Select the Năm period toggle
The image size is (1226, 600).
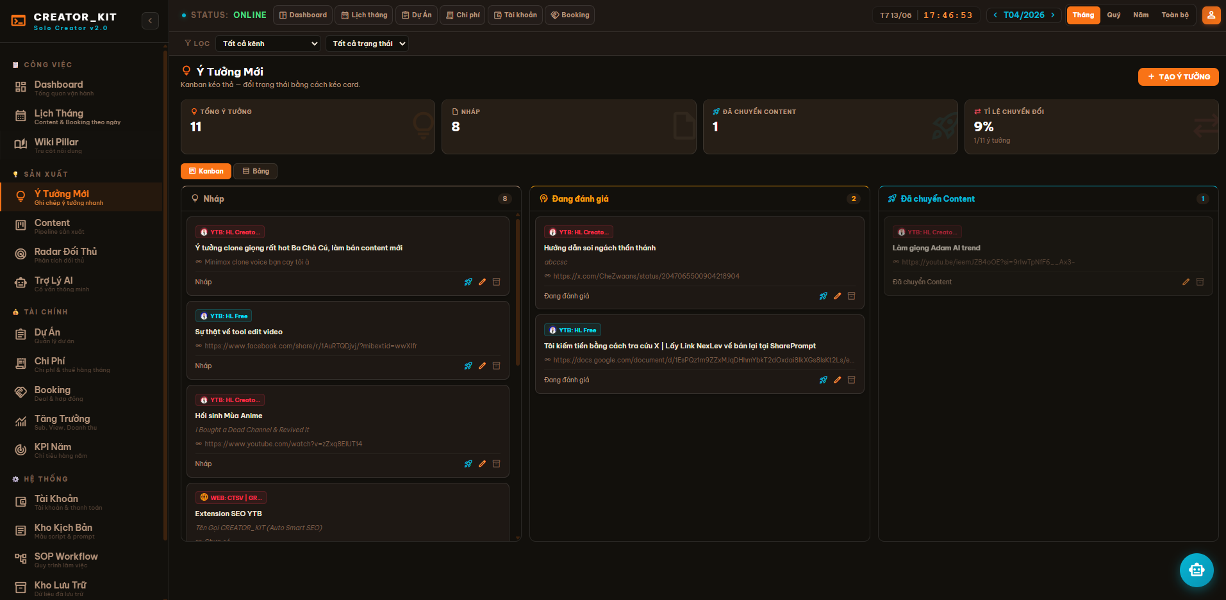1141,15
